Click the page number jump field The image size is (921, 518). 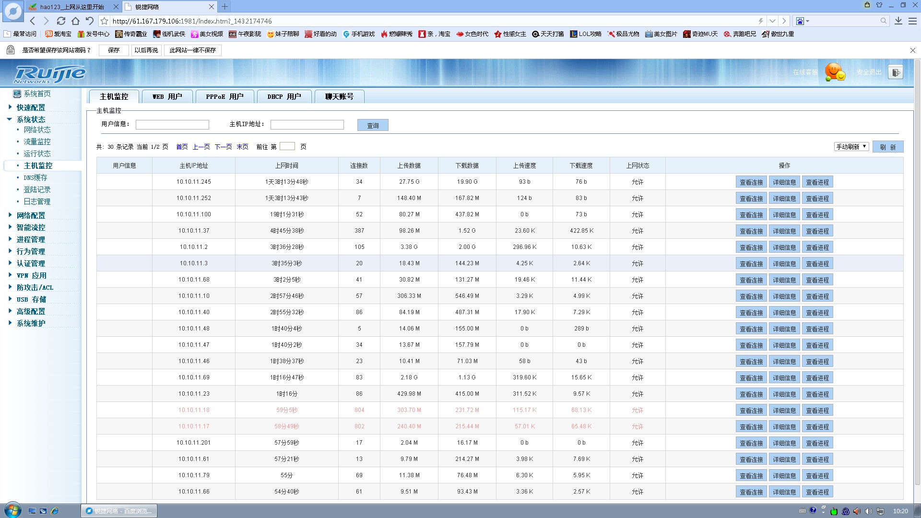click(x=287, y=146)
